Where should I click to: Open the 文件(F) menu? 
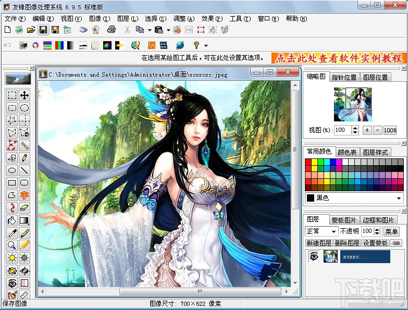[x=15, y=19]
